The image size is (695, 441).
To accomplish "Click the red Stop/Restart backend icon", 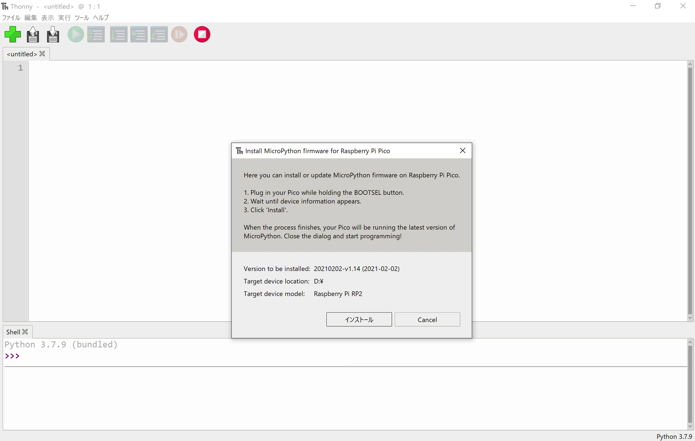I will pyautogui.click(x=202, y=34).
